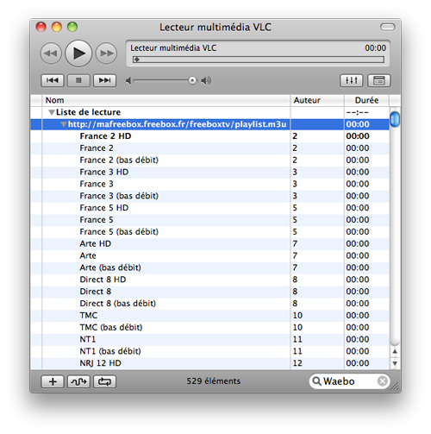Image resolution: width=431 pixels, height=434 pixels.
Task: Click the scroll down arrow
Action: point(395,363)
